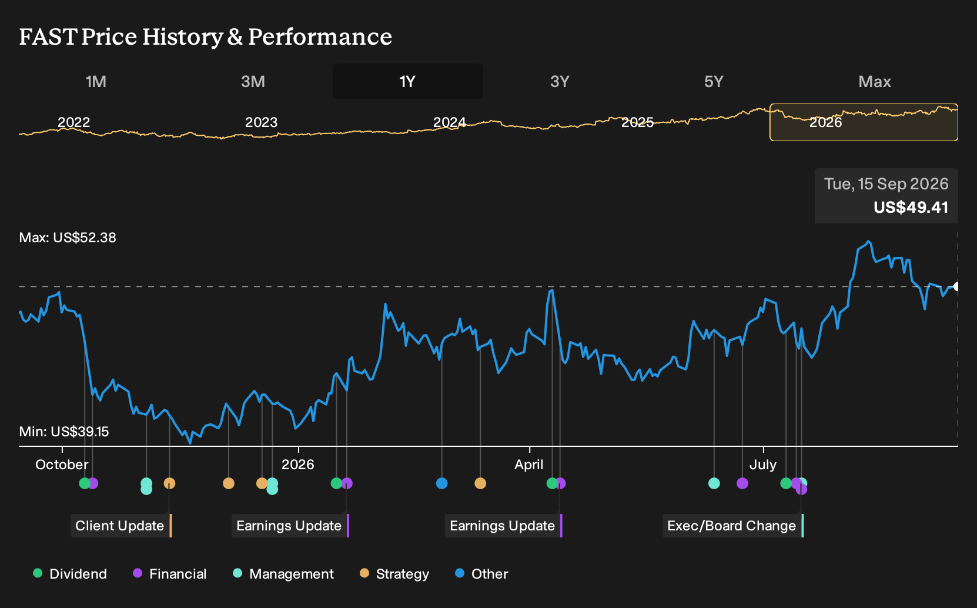Click the green Dividend dot below October label

(x=85, y=483)
